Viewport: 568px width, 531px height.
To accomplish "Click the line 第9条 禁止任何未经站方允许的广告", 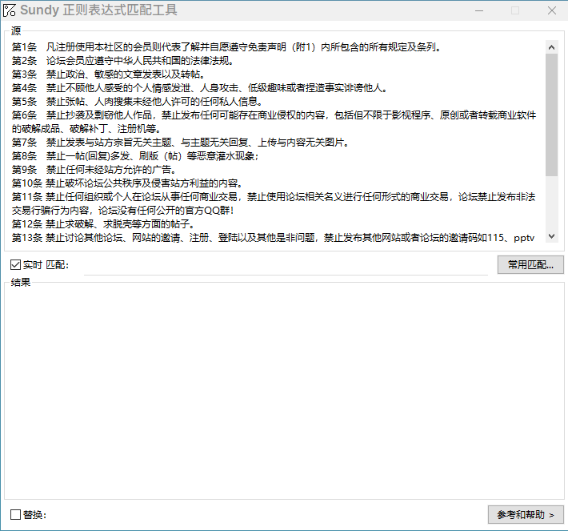I will point(94,169).
